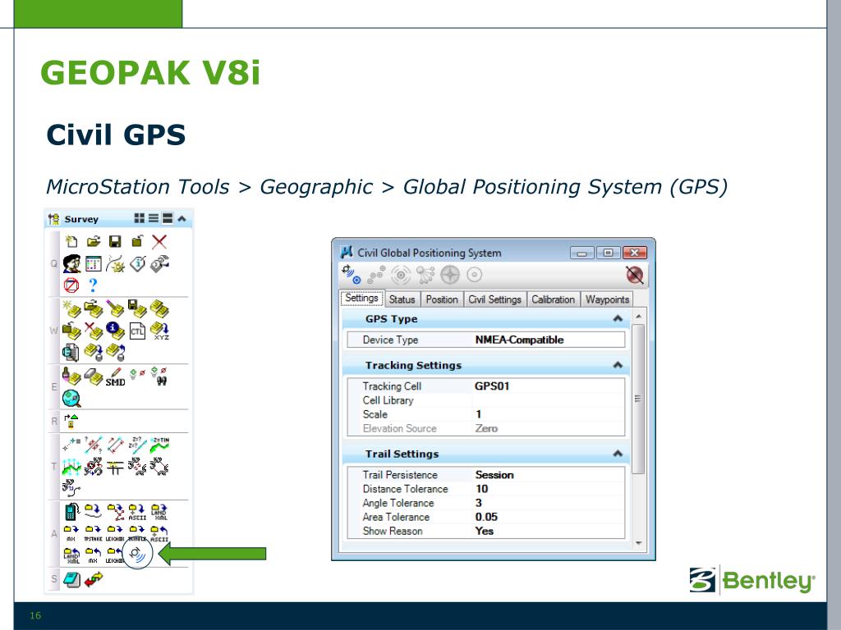Image resolution: width=841 pixels, height=630 pixels.
Task: Switch Survey panel to list layout
Action: click(x=154, y=218)
